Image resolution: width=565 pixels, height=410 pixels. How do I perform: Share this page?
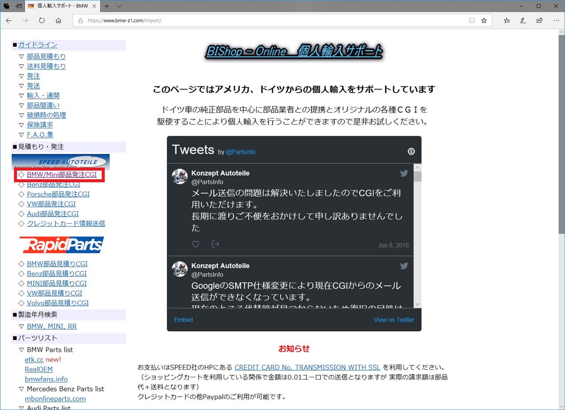(x=539, y=20)
